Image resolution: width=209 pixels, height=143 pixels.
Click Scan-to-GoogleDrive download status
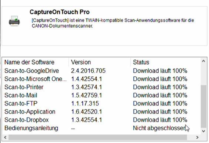coord(160,71)
